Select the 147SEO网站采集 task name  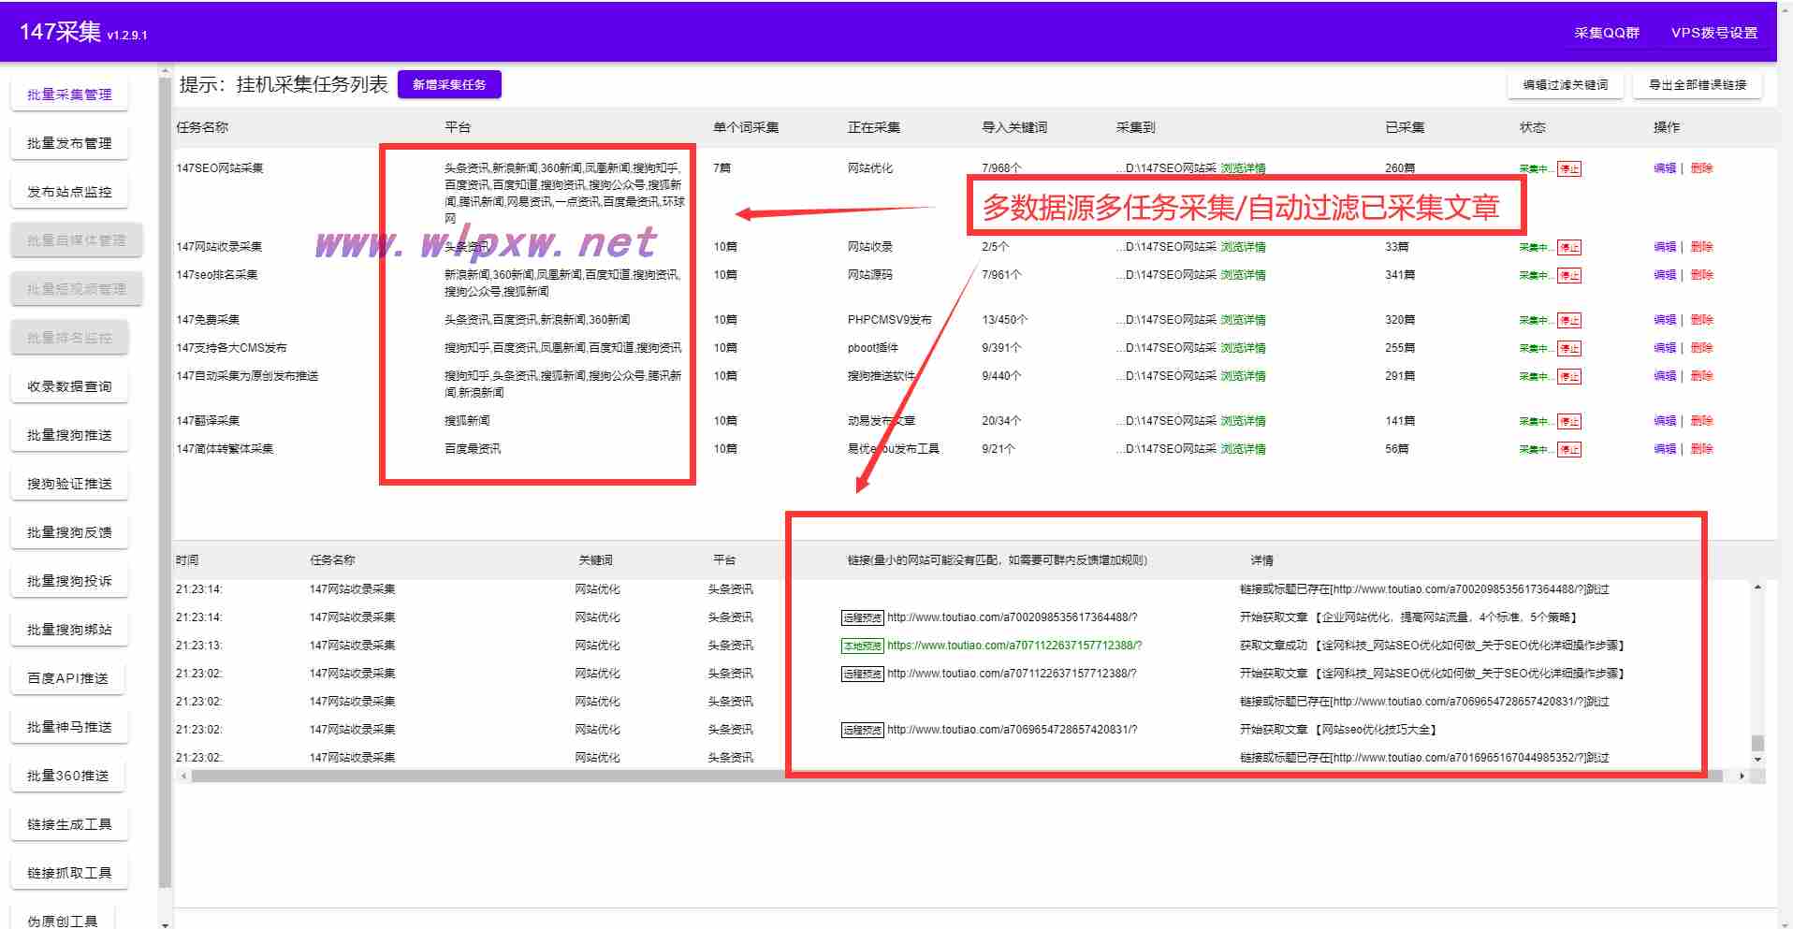coord(220,168)
